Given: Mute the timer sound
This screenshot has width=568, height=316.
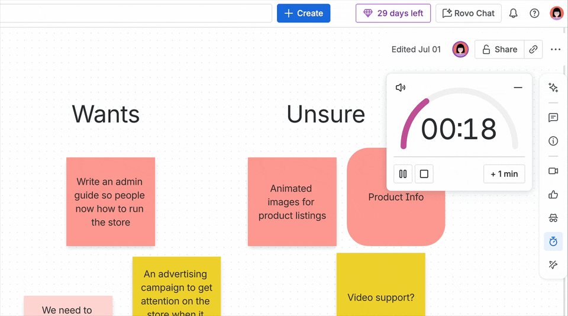Looking at the screenshot, I should coord(401,88).
